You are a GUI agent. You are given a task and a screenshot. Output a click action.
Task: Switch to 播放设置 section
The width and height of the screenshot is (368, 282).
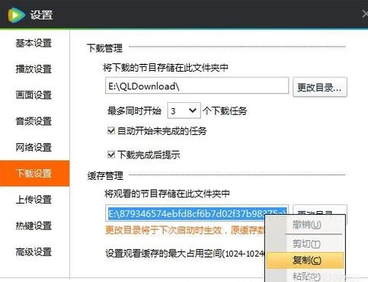pyautogui.click(x=34, y=69)
